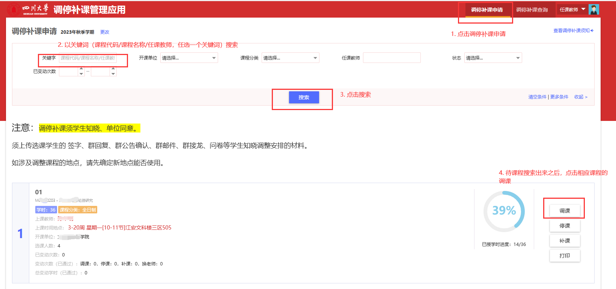Expand the 课程分类 dropdown
This screenshot has width=616, height=289.
tap(290, 58)
